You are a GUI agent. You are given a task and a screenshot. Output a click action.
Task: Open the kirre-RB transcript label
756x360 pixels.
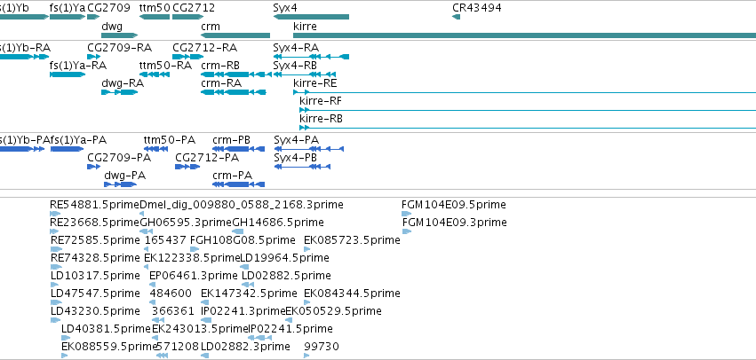[x=321, y=119]
